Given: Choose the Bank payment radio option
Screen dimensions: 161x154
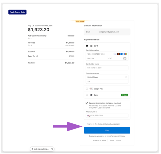Looking at the screenshot, I should pos(87,95).
